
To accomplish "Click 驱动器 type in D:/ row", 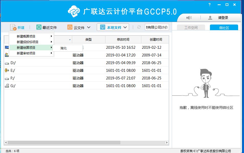I will coord(78,63).
